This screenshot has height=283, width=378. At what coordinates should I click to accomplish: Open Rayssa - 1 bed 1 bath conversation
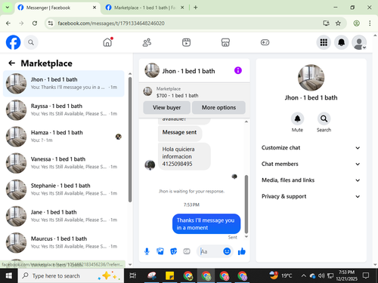[64, 110]
